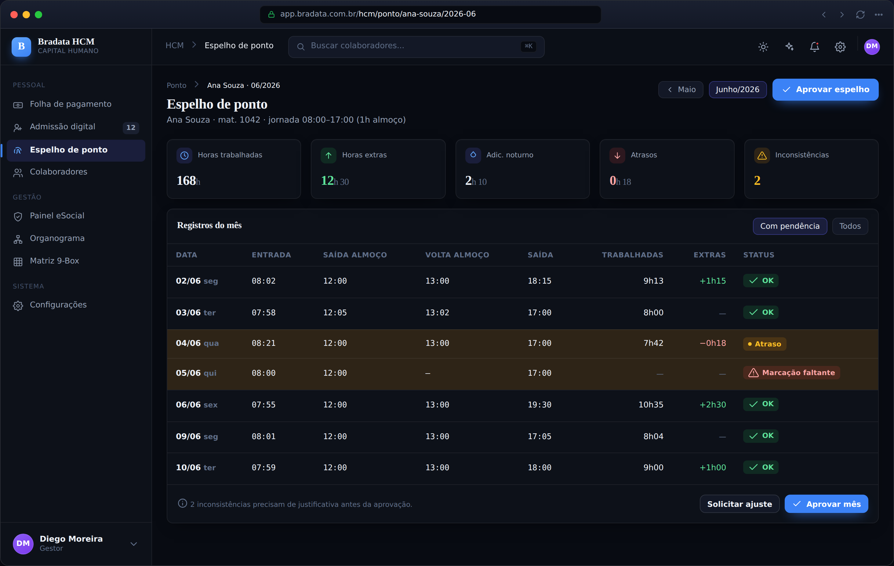Open the settings gear in the top bar
This screenshot has width=894, height=566.
(x=840, y=47)
